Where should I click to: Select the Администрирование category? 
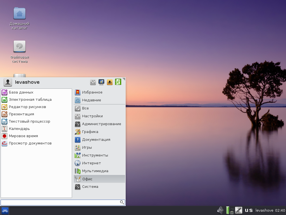click(x=99, y=124)
